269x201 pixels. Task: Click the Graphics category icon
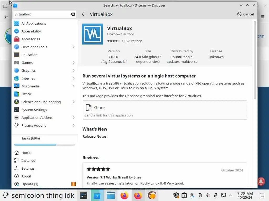pos(17,71)
